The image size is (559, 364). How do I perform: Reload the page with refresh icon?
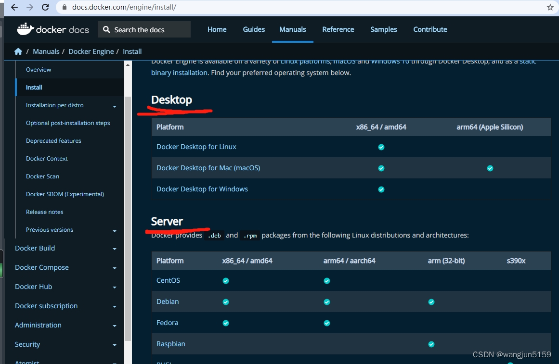45,7
